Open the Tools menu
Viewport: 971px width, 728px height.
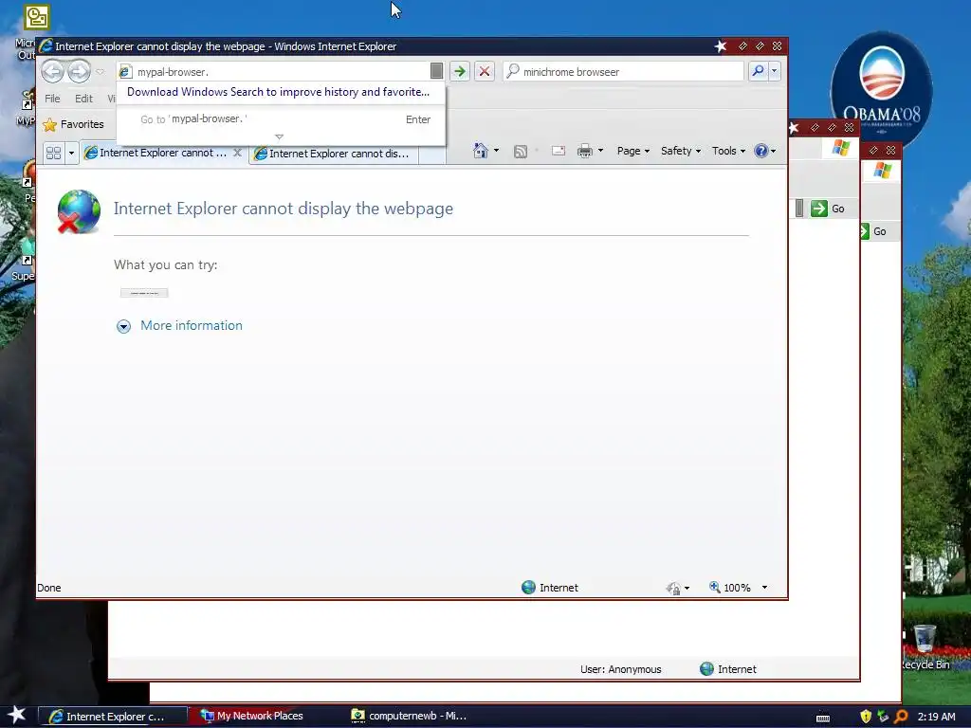coord(728,151)
